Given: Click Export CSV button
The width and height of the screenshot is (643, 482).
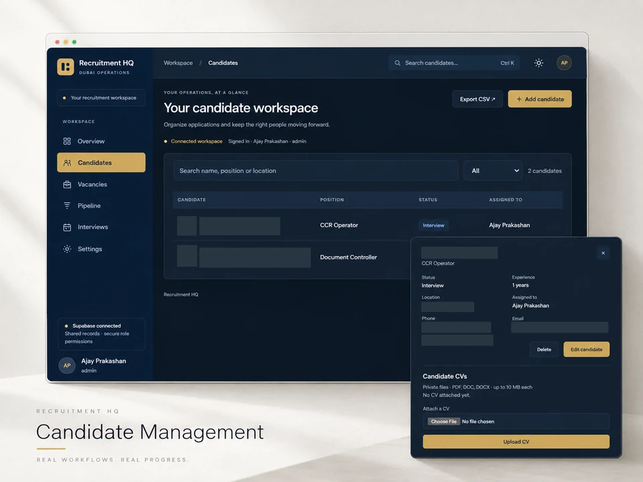Looking at the screenshot, I should tap(478, 99).
